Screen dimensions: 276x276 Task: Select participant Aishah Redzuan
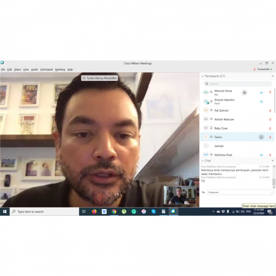pos(237,119)
